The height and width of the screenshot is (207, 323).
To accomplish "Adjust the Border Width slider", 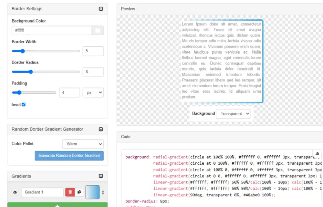I will (x=46, y=51).
